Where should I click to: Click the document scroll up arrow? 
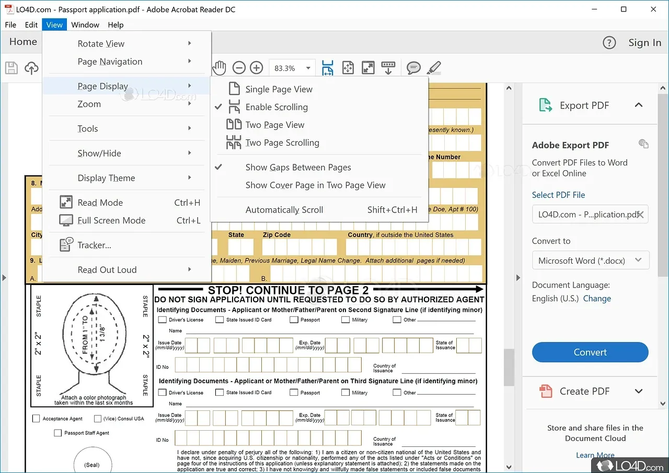509,89
